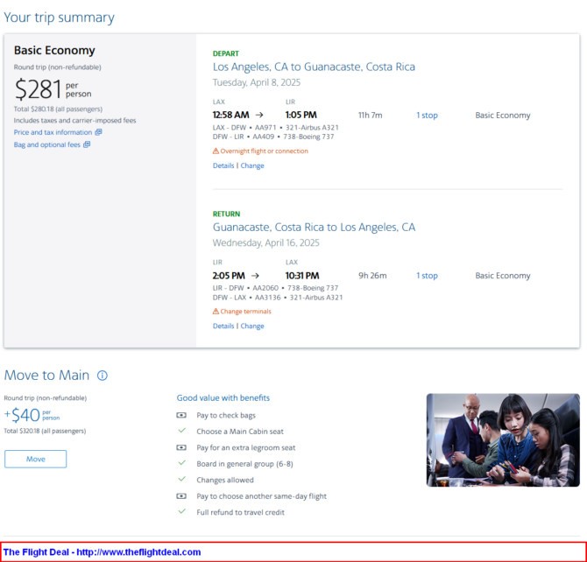Click the Total $320.18 (all passengers) text
Viewport: 587px width, 562px height.
45,431
